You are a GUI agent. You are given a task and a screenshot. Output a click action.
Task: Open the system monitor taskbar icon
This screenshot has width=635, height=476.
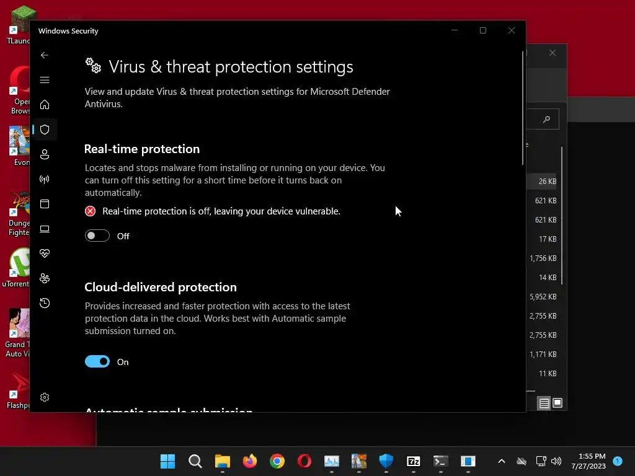332,461
